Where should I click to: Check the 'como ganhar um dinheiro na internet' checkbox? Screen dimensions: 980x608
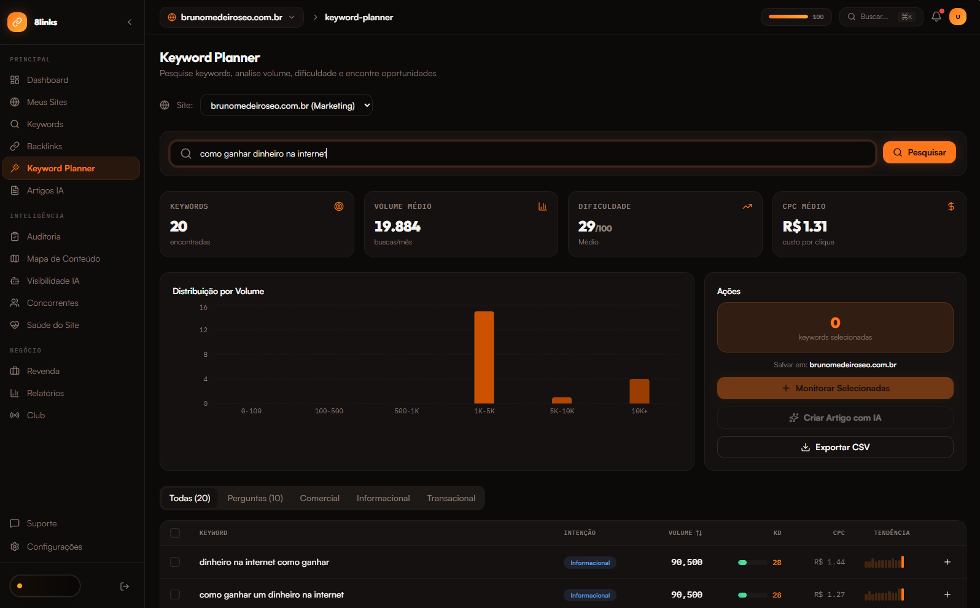coord(175,594)
